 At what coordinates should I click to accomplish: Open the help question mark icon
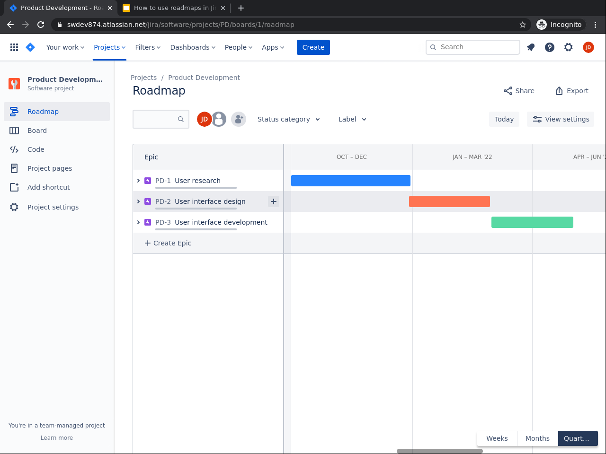point(550,47)
